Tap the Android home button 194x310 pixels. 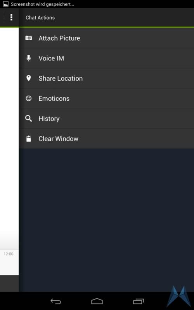pyautogui.click(x=97, y=301)
